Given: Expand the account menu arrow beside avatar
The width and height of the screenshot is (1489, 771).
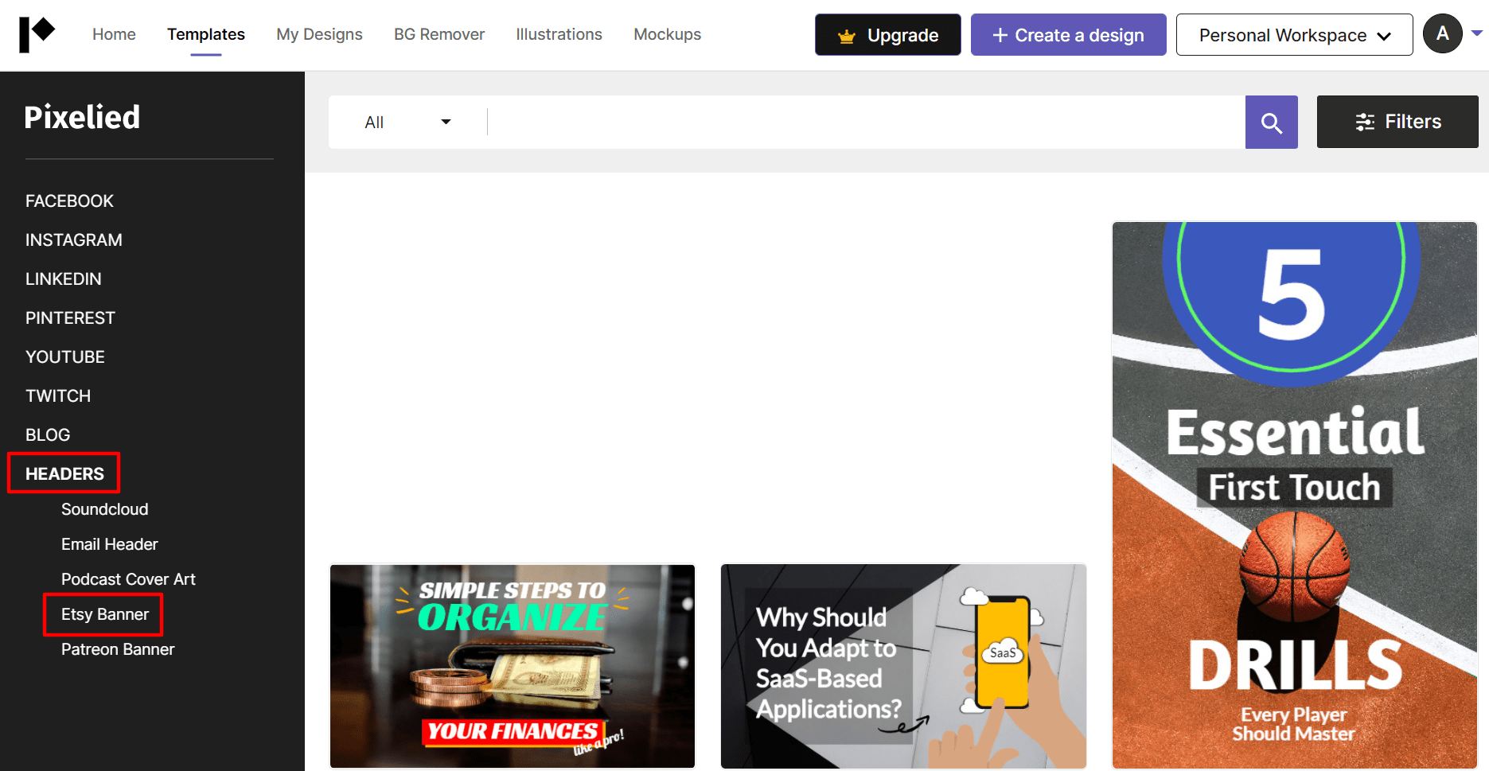Looking at the screenshot, I should pyautogui.click(x=1476, y=33).
